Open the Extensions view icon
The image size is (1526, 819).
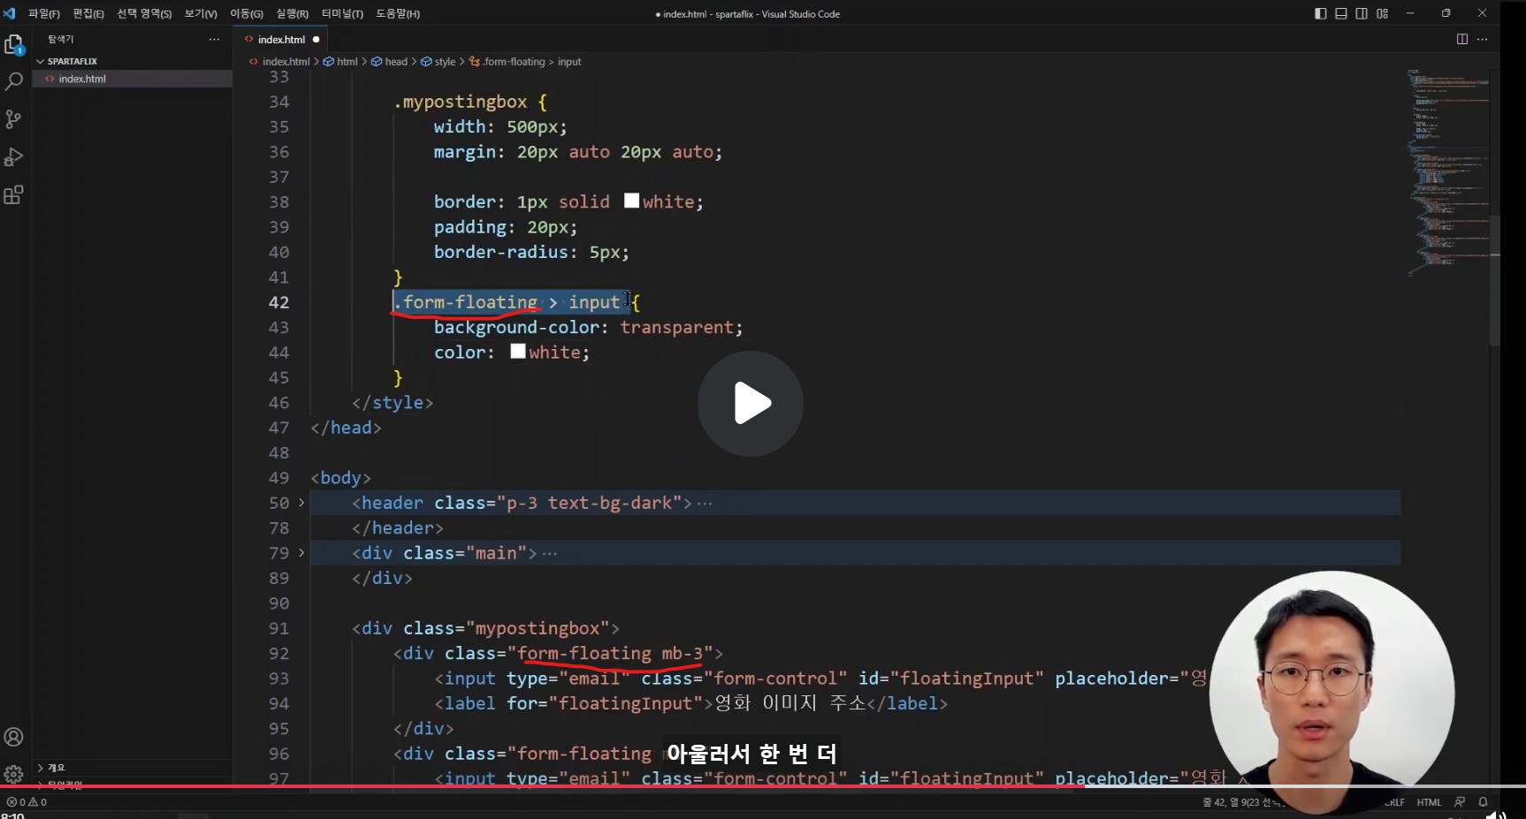click(13, 195)
